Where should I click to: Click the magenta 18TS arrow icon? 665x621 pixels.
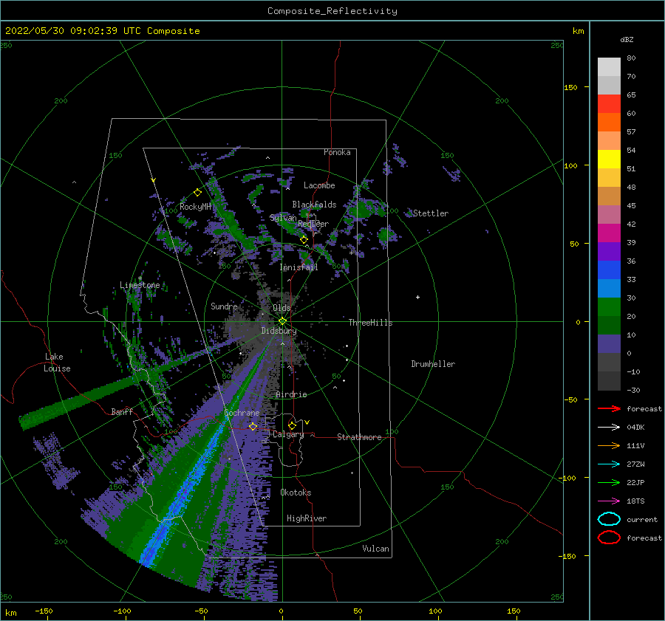609,501
